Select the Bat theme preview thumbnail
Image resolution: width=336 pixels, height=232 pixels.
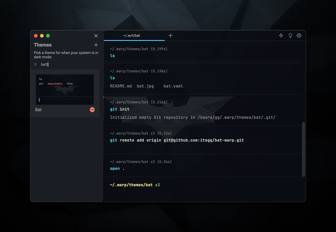point(65,89)
